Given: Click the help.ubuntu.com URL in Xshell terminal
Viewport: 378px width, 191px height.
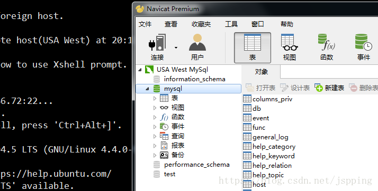Looking at the screenshot, I should point(56,174).
